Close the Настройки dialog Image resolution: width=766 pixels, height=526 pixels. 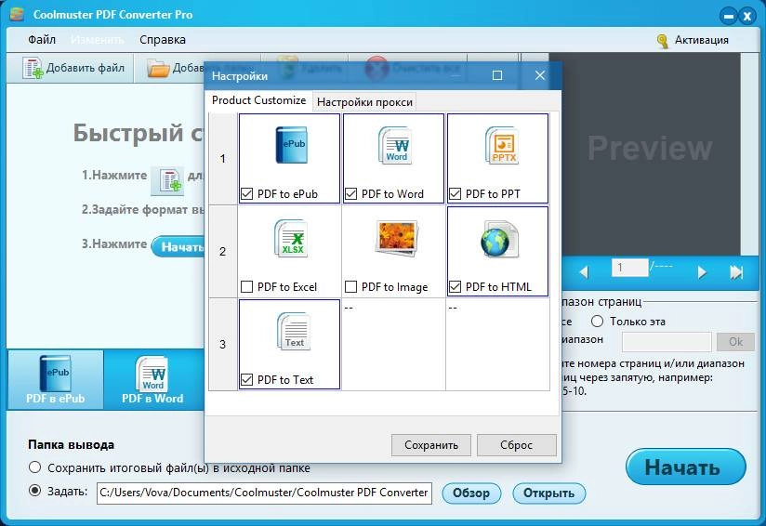[x=540, y=75]
